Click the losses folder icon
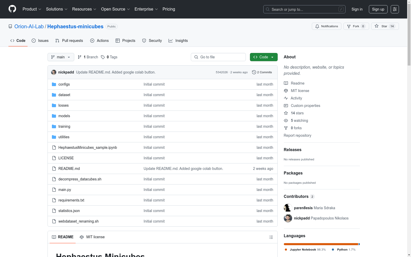This screenshot has height=257, width=411. click(x=54, y=105)
